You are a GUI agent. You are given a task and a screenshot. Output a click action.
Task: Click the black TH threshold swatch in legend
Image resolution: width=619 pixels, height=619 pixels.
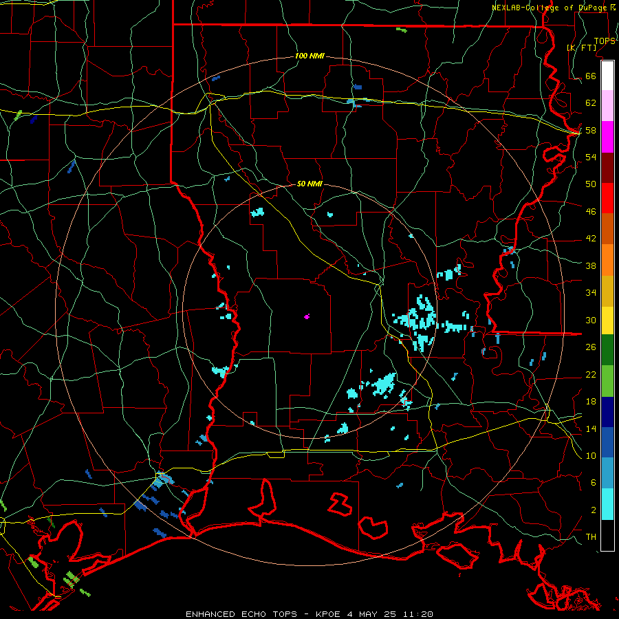click(607, 535)
